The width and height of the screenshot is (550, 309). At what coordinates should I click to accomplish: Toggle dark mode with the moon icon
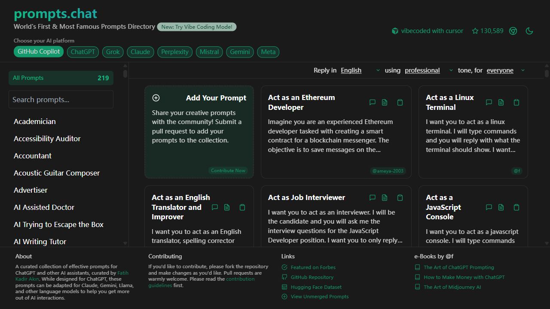coord(529,31)
